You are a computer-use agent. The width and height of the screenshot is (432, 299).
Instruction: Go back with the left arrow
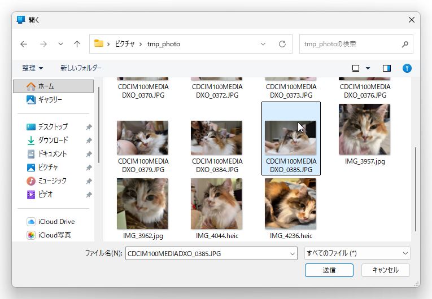24,44
